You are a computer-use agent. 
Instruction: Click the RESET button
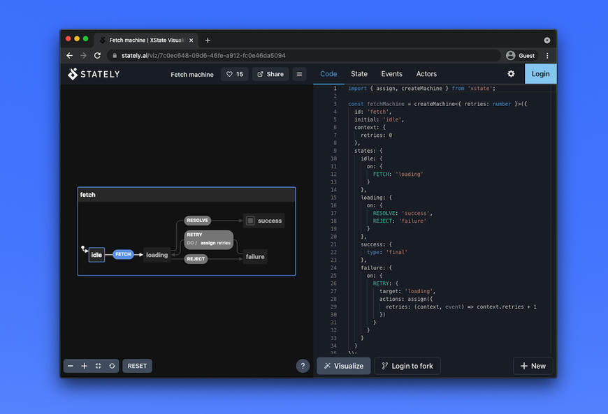click(137, 366)
